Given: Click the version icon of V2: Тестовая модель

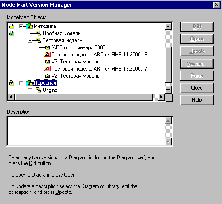Looking at the screenshot, I should pyautogui.click(x=48, y=76).
